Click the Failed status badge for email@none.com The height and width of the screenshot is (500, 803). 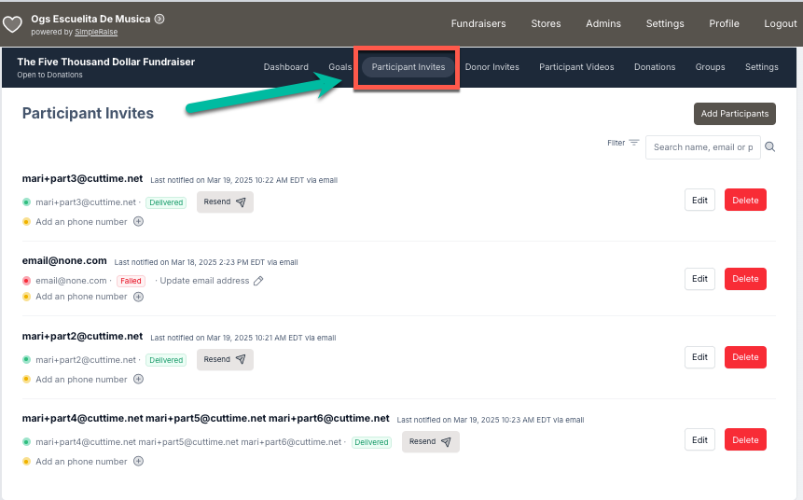pyautogui.click(x=131, y=281)
